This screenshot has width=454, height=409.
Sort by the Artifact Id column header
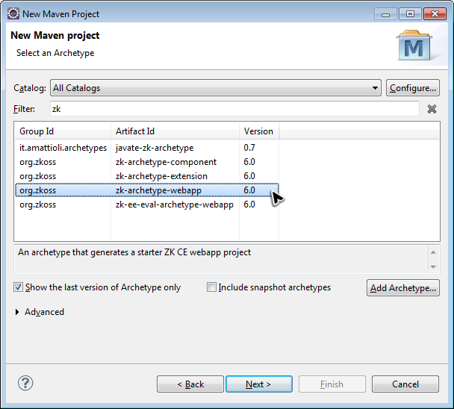pyautogui.click(x=175, y=131)
